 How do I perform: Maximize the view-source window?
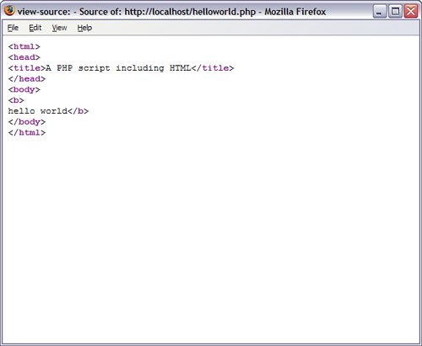[x=395, y=12]
